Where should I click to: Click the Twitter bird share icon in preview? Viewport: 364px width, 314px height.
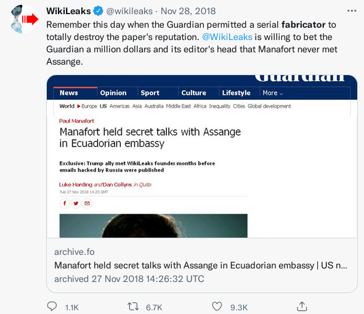tap(76, 203)
